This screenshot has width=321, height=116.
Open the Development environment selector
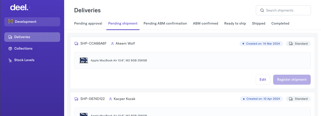pos(32,22)
